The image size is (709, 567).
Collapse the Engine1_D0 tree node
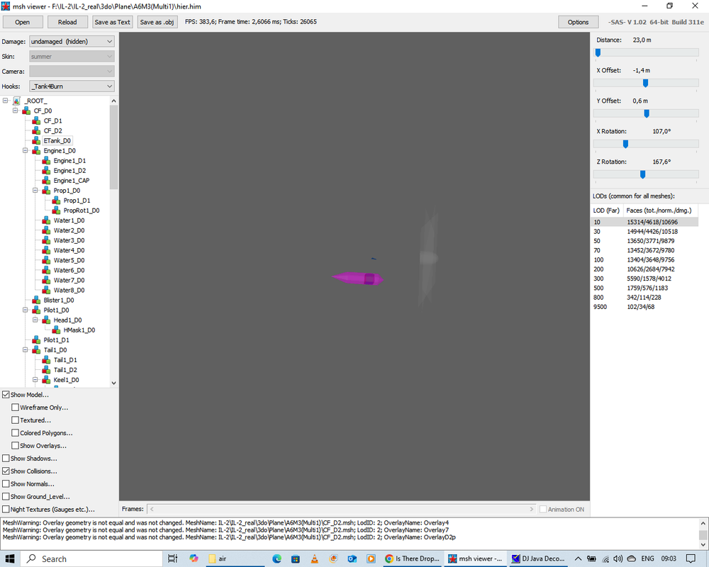click(26, 150)
